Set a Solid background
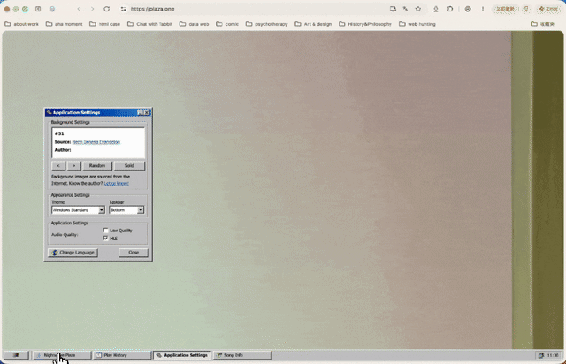Screen dimensions: 566x364 129,165
